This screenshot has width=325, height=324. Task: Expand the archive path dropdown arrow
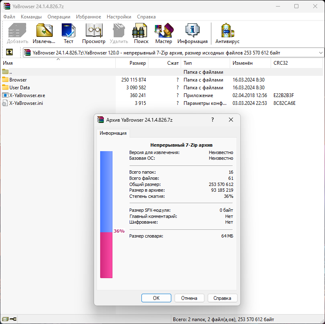pyautogui.click(x=320, y=53)
